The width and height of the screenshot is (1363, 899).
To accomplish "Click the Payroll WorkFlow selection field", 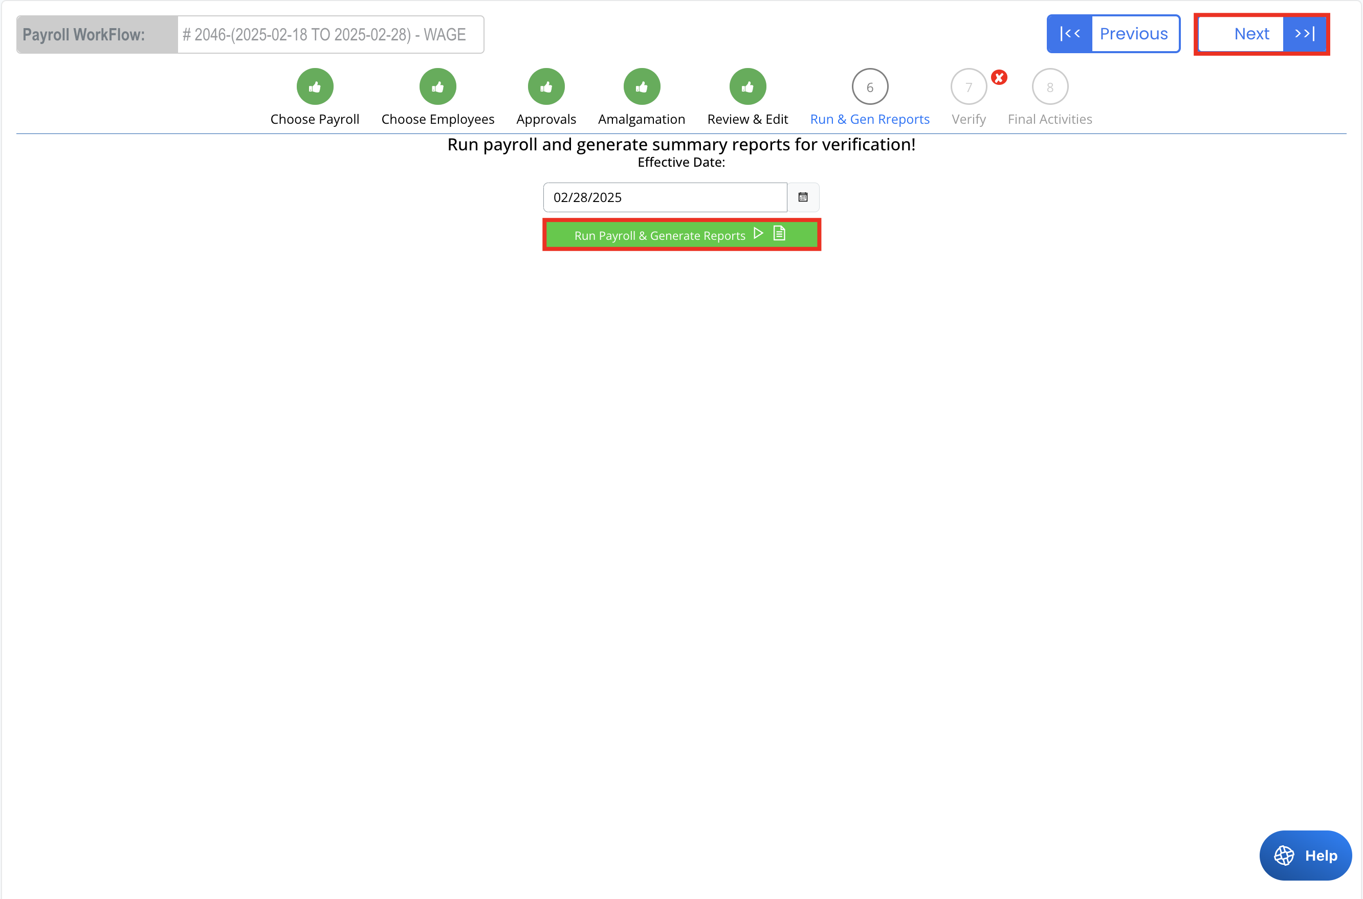I will click(x=330, y=34).
